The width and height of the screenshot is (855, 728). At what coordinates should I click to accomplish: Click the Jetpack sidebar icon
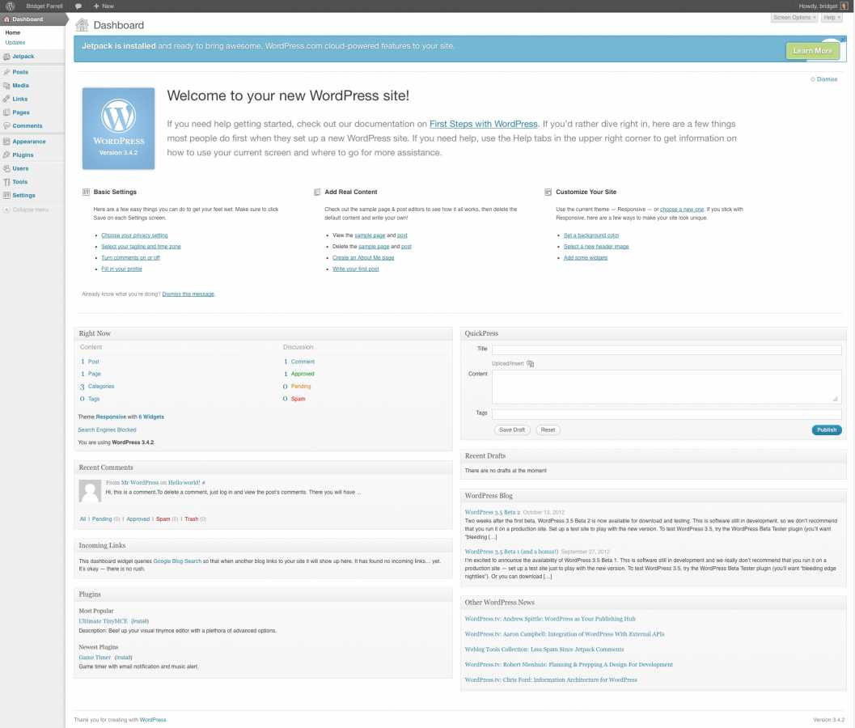pyautogui.click(x=6, y=56)
